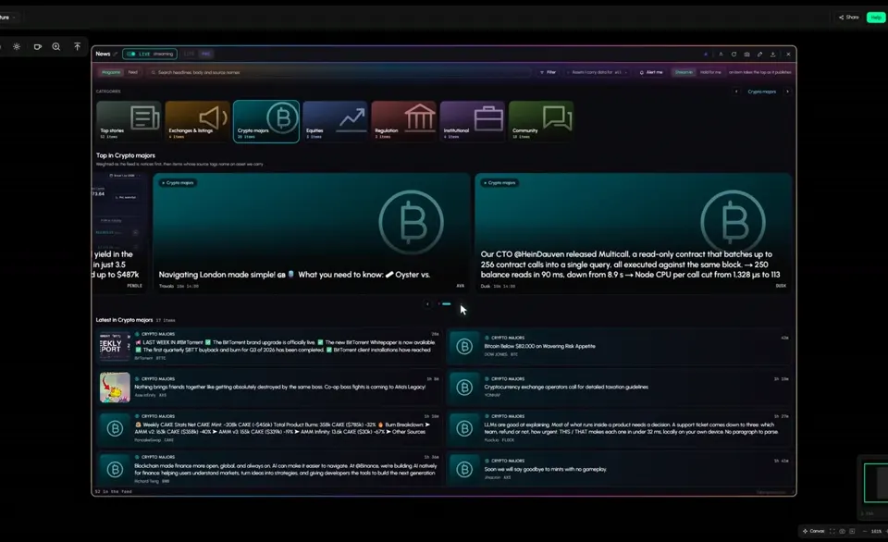Image resolution: width=888 pixels, height=542 pixels.
Task: Click the Bitcoin icon on the Navigating London card
Action: click(411, 222)
